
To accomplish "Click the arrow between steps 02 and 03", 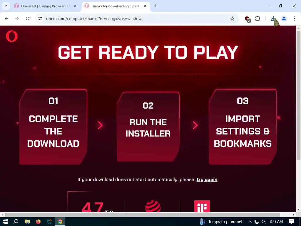I will click(195, 125).
